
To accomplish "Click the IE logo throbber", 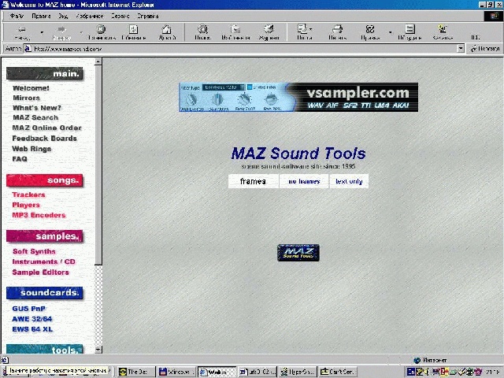I will 494,16.
